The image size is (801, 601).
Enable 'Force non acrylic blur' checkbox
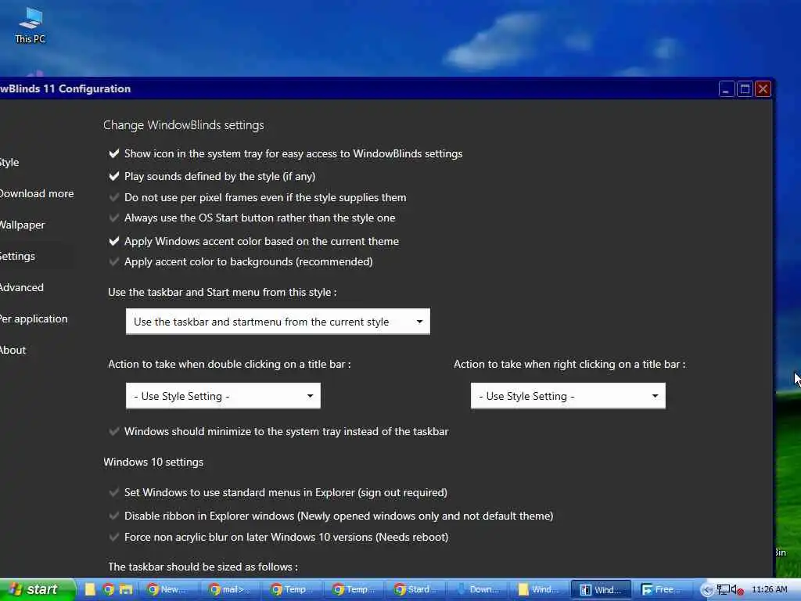point(114,537)
